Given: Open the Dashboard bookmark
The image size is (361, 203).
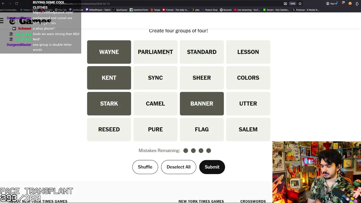Looking at the screenshot, I should (76, 10).
